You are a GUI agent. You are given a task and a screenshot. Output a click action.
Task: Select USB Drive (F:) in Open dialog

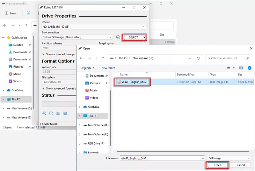(96, 144)
